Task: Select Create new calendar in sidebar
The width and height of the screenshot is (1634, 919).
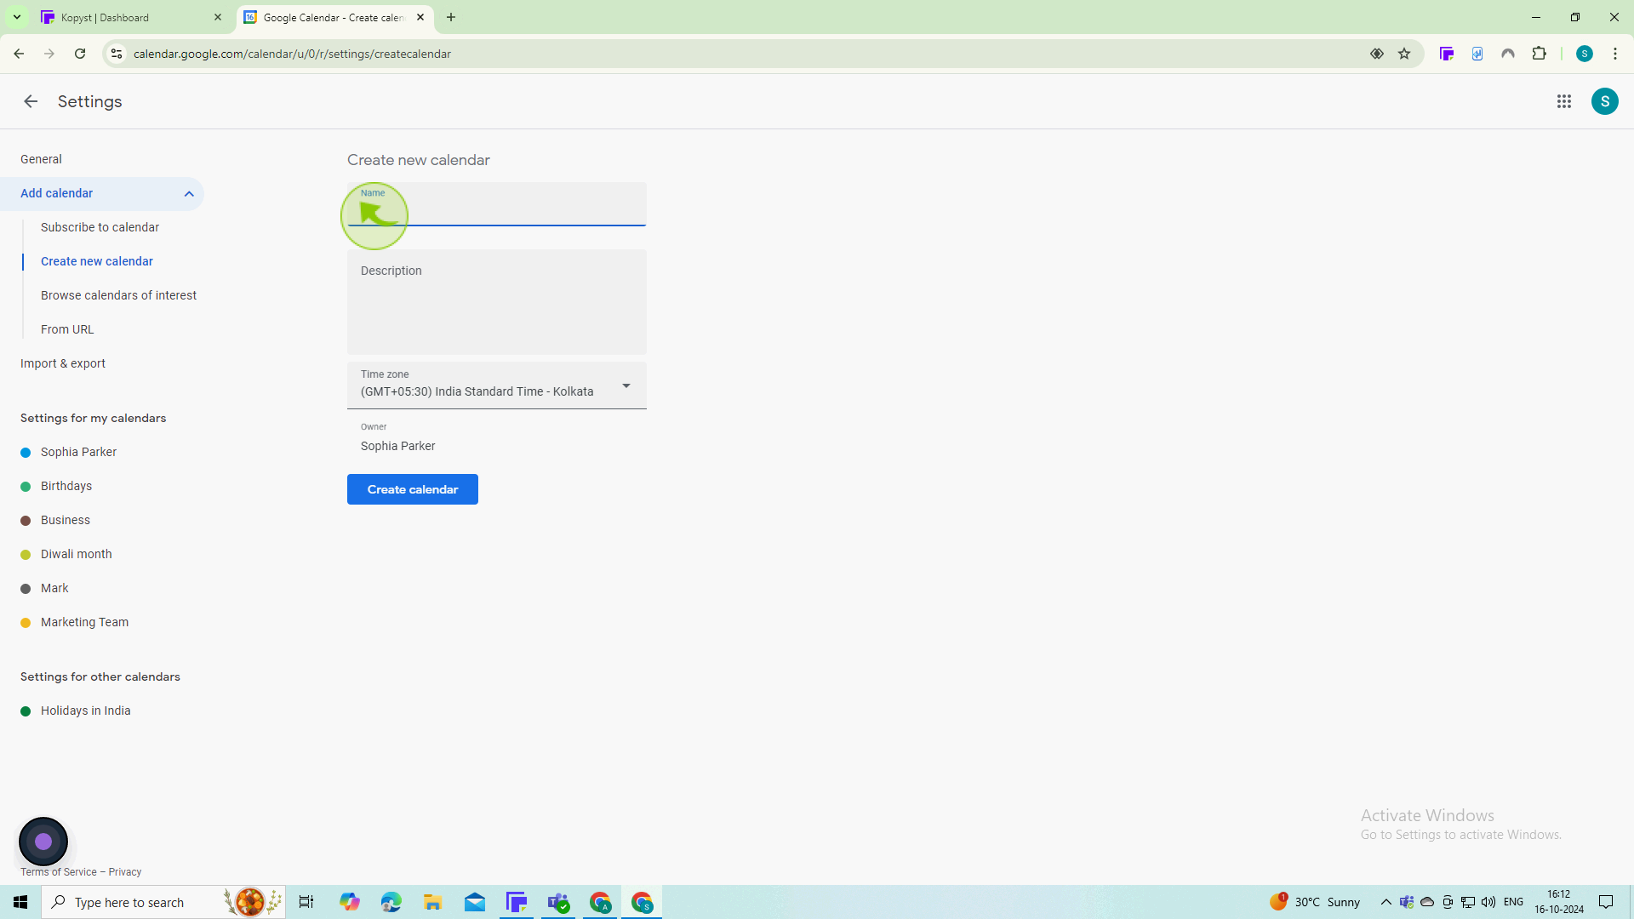Action: coord(97,261)
